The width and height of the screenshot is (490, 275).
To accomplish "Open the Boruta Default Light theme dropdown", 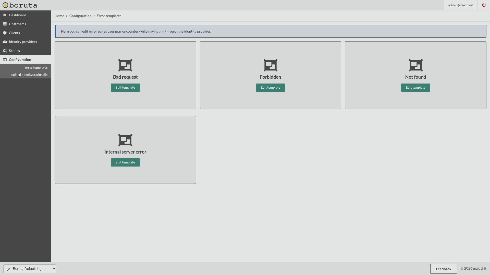I will [30, 269].
